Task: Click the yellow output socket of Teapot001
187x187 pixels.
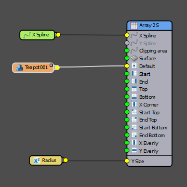Action: pos(57,68)
